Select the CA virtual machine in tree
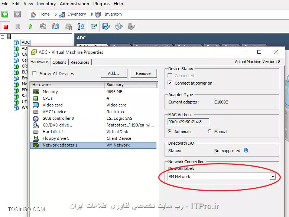The height and width of the screenshot is (217, 289). [x=24, y=54]
